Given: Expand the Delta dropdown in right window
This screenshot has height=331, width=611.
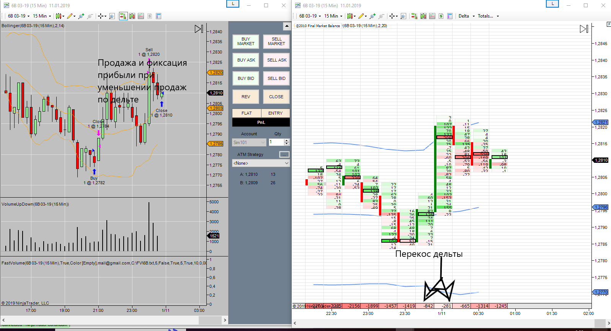Looking at the screenshot, I should coord(467,16).
